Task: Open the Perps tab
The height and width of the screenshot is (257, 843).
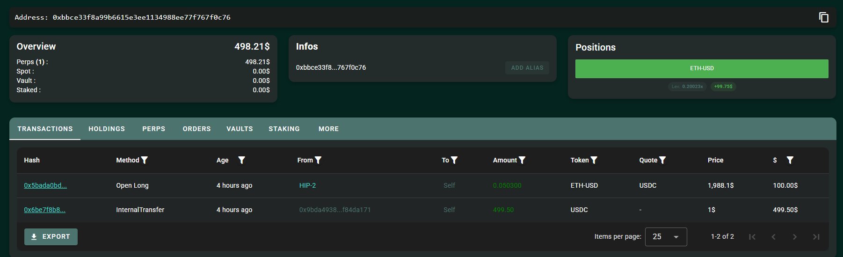Action: [153, 129]
